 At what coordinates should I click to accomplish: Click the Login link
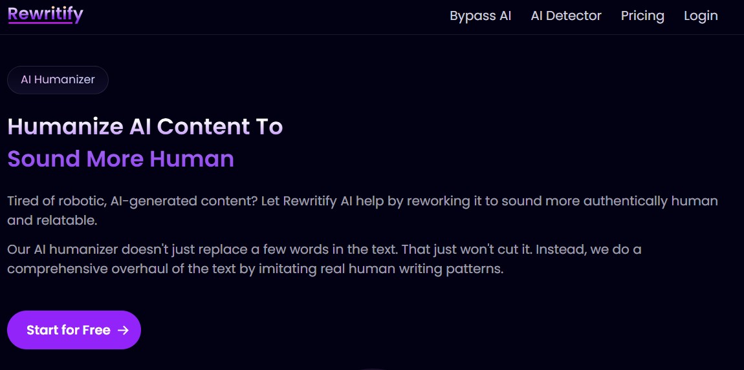(x=701, y=15)
